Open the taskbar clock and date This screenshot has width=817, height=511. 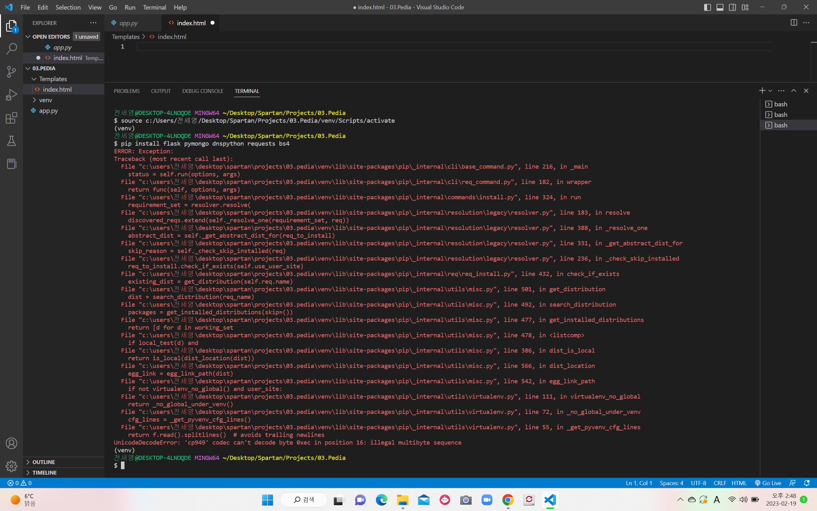pyautogui.click(x=781, y=500)
